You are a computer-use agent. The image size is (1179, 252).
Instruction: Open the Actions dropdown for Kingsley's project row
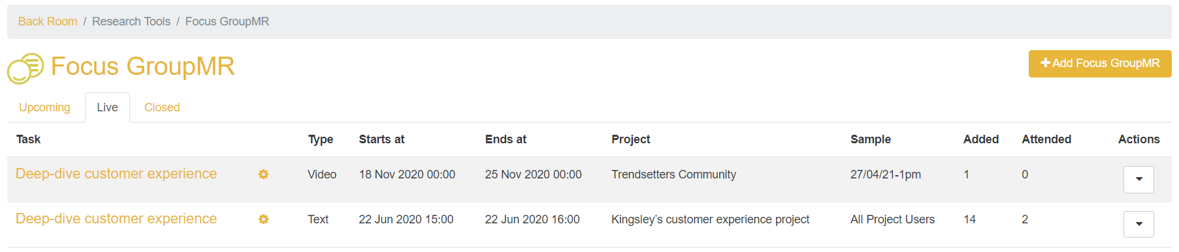1139,224
